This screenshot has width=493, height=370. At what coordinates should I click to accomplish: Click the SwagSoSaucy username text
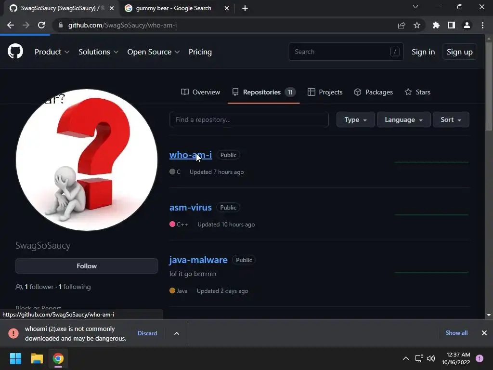pos(43,245)
